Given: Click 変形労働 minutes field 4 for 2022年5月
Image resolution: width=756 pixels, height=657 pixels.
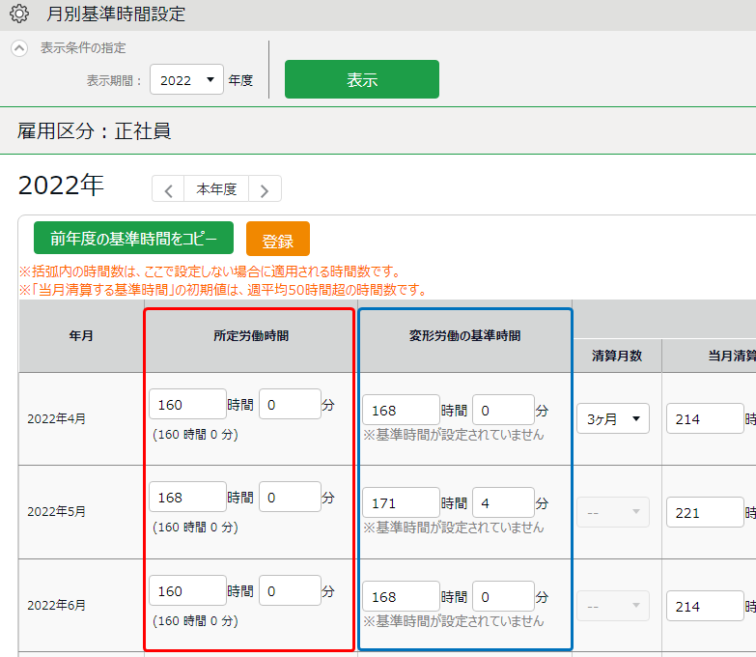Looking at the screenshot, I should (x=503, y=502).
